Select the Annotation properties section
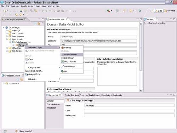 point(55,108)
